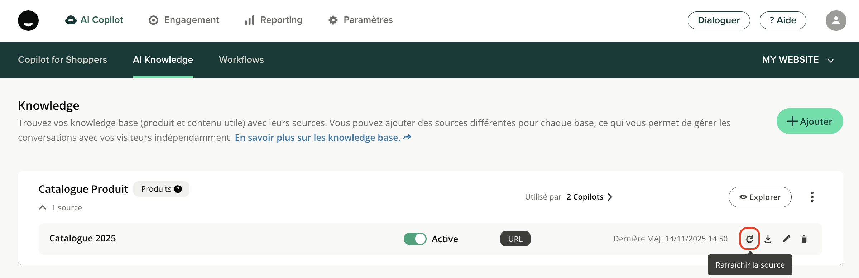Go to Copilot for Shoppers tab

pyautogui.click(x=62, y=60)
